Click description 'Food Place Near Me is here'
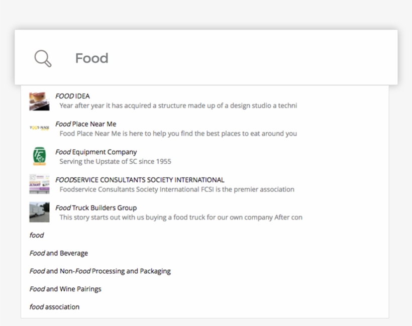This screenshot has width=412, height=326. pyautogui.click(x=178, y=134)
